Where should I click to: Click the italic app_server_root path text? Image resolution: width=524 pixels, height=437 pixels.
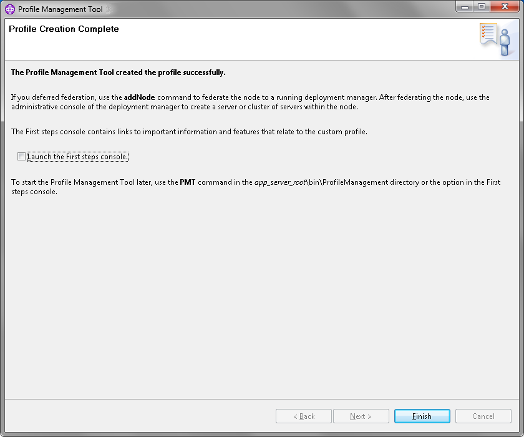coord(280,182)
